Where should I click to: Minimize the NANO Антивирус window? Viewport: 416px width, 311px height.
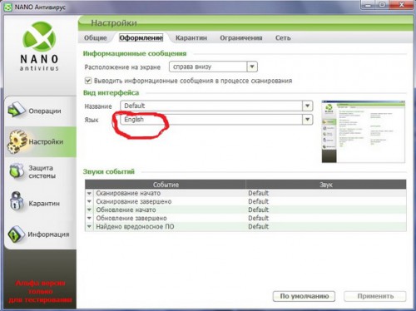(x=368, y=5)
